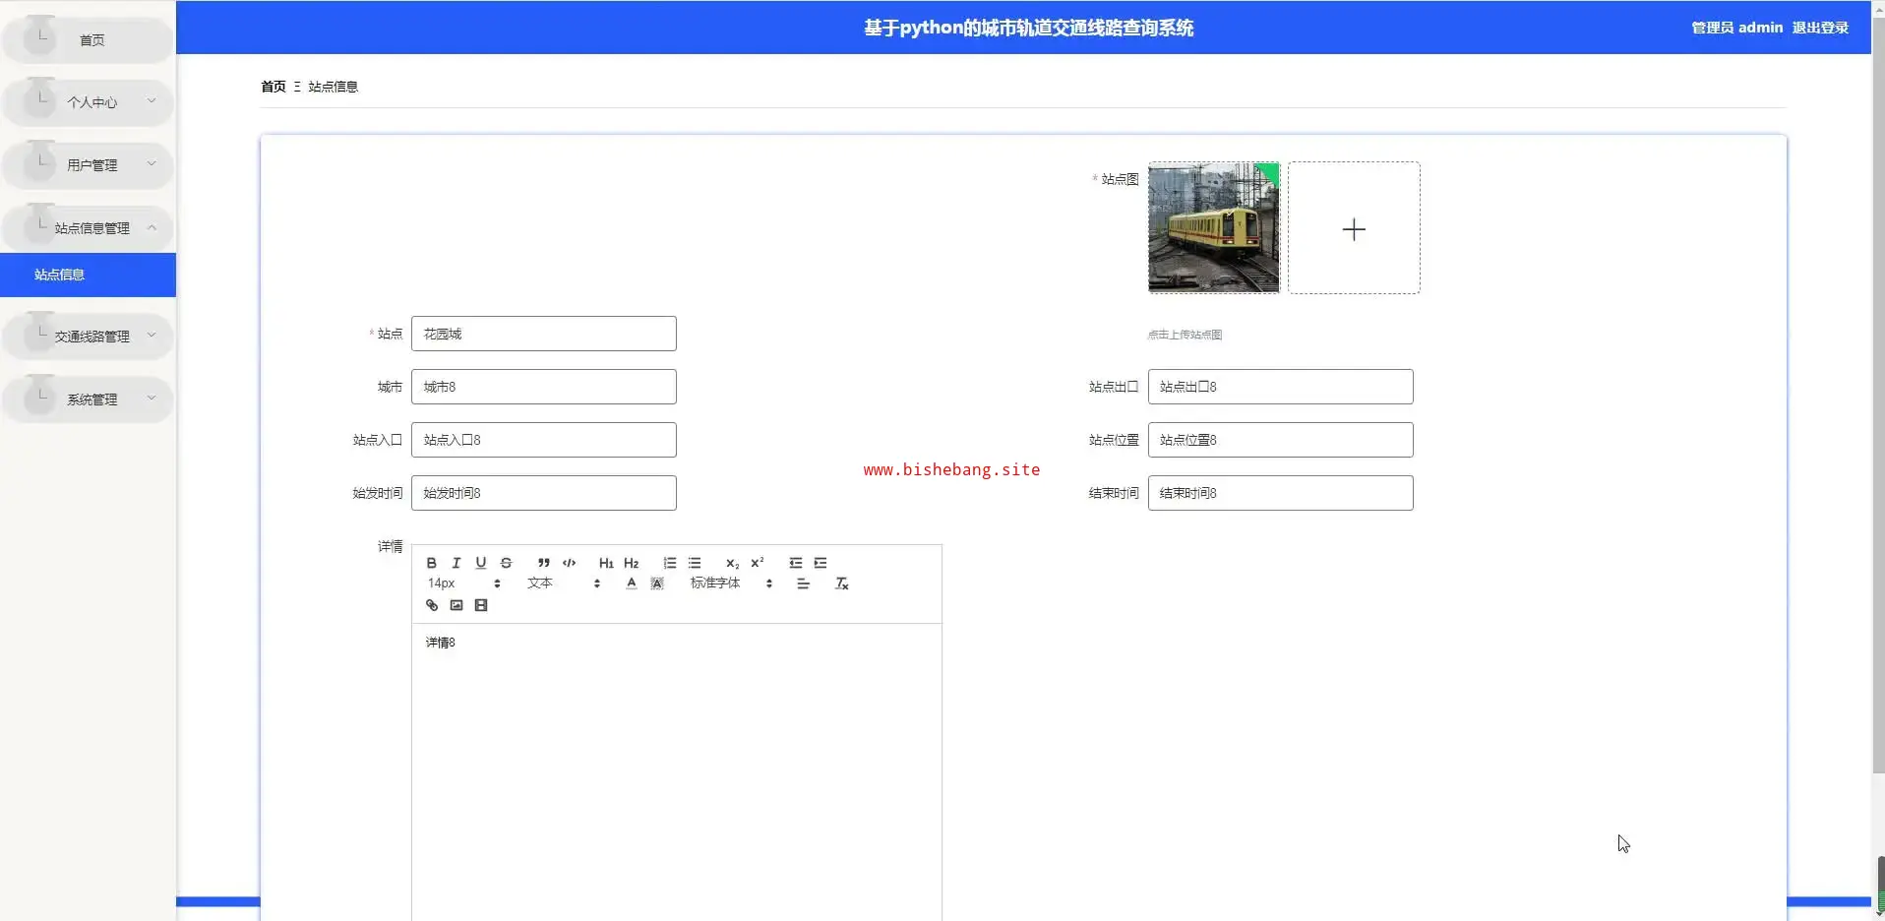The height and width of the screenshot is (921, 1885).
Task: Go to 首页 via the breadcrumb
Action: tap(273, 87)
